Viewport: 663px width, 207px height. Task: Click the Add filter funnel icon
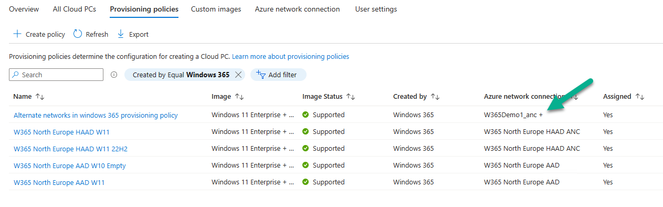pos(261,75)
